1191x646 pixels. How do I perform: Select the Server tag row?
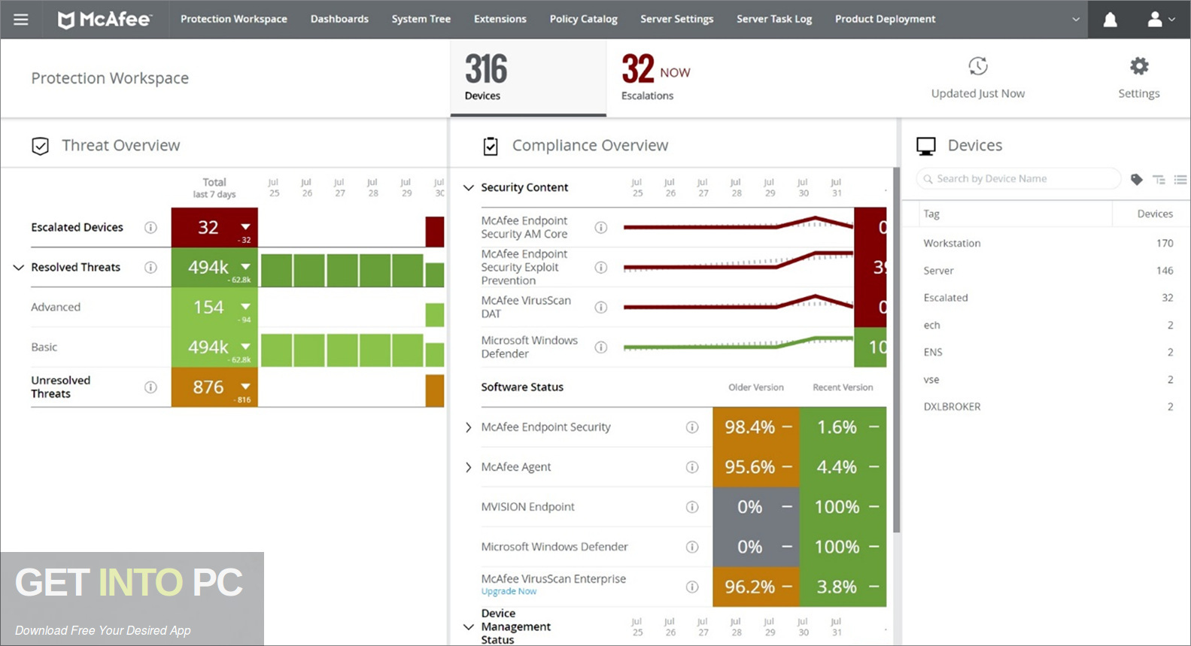coord(1048,270)
